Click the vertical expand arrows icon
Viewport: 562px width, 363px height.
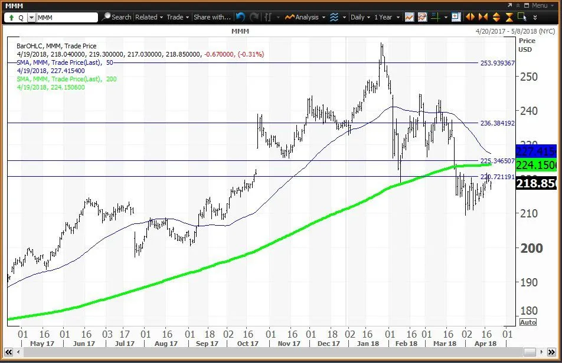coord(496,17)
